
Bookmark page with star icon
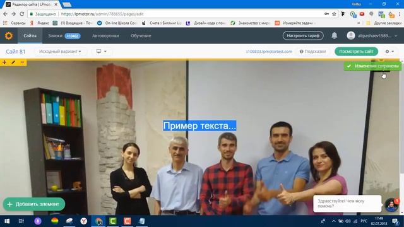tap(334, 14)
